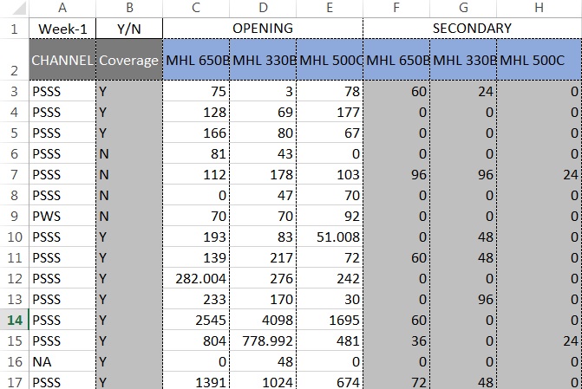Select column G header
Image resolution: width=582 pixels, height=389 pixels.
463,9
